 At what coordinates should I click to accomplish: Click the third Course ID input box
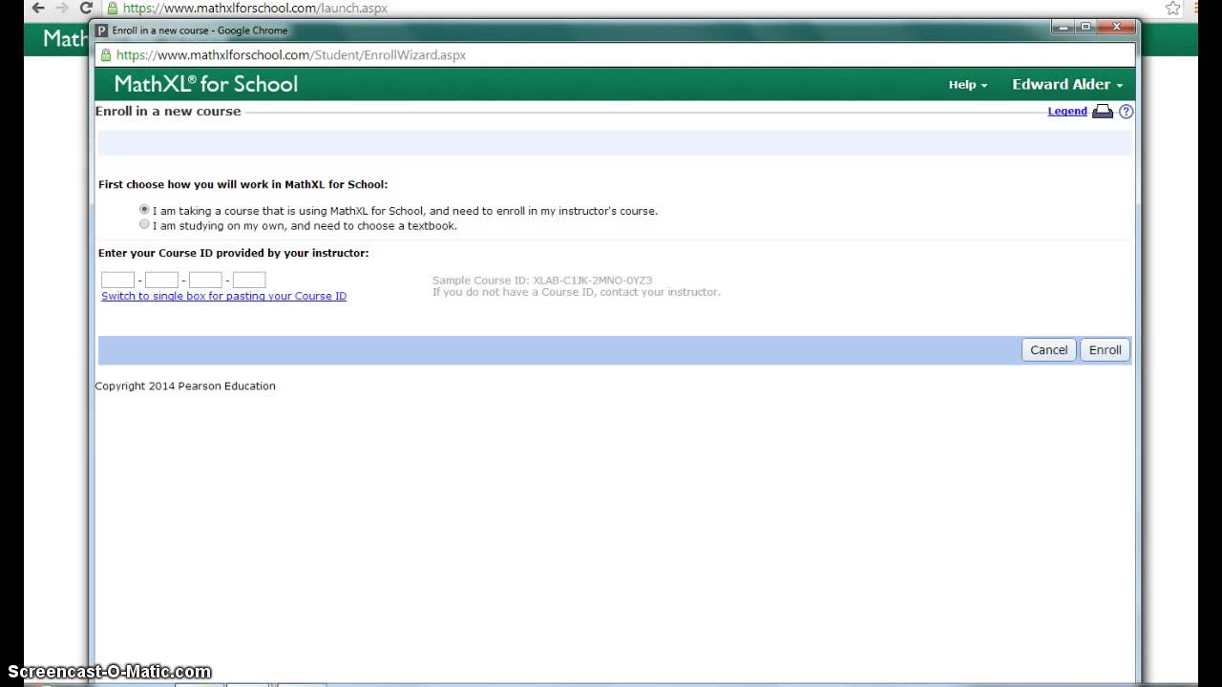point(206,280)
